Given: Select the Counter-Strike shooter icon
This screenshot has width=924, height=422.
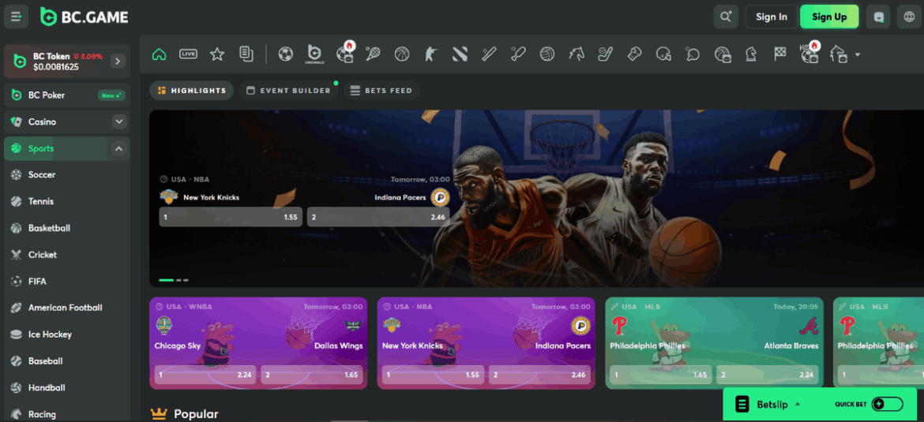Looking at the screenshot, I should click(x=430, y=54).
